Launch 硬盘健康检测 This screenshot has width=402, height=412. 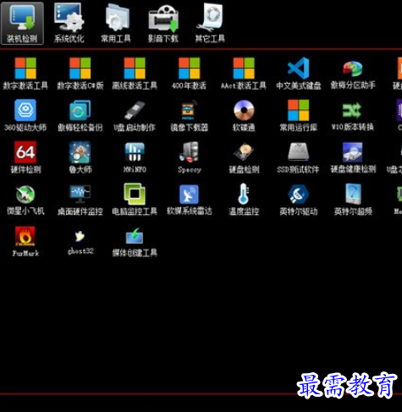tap(353, 157)
